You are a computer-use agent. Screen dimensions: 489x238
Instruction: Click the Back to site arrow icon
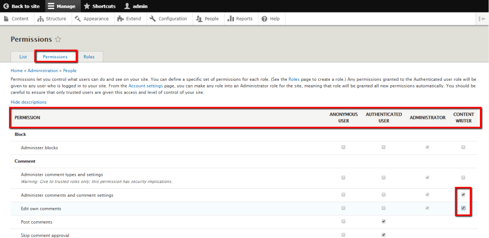[6, 6]
